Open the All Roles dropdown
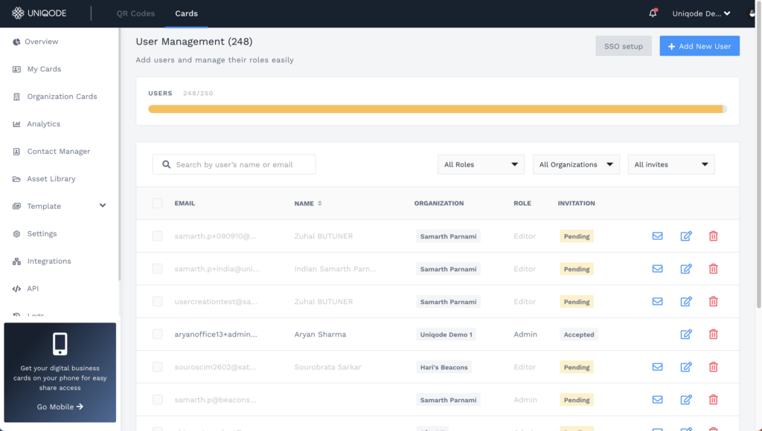Screen dimensions: 762x431 (x=481, y=164)
